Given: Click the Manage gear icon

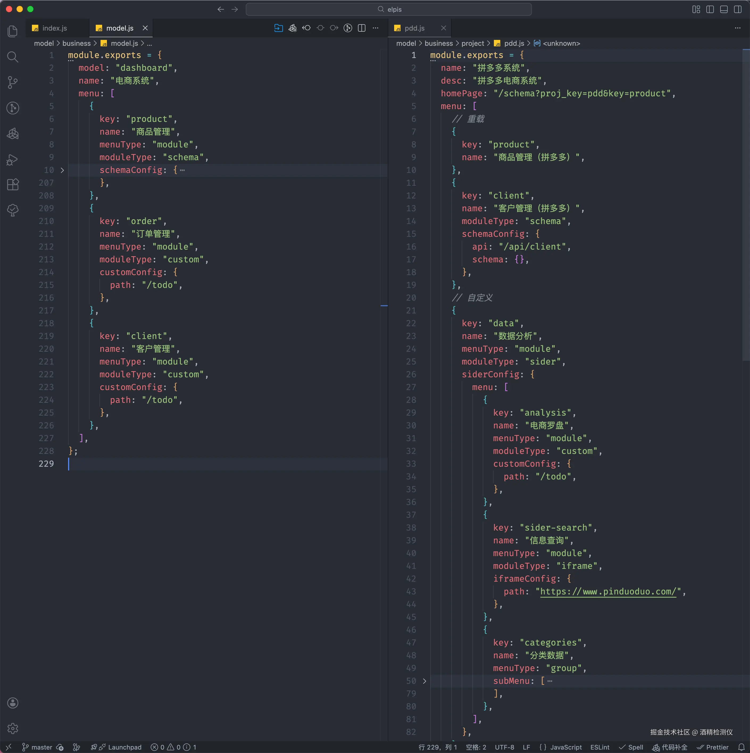Looking at the screenshot, I should tap(12, 728).
